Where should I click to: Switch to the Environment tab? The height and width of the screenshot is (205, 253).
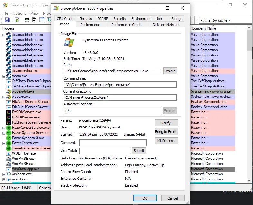[x=141, y=19]
